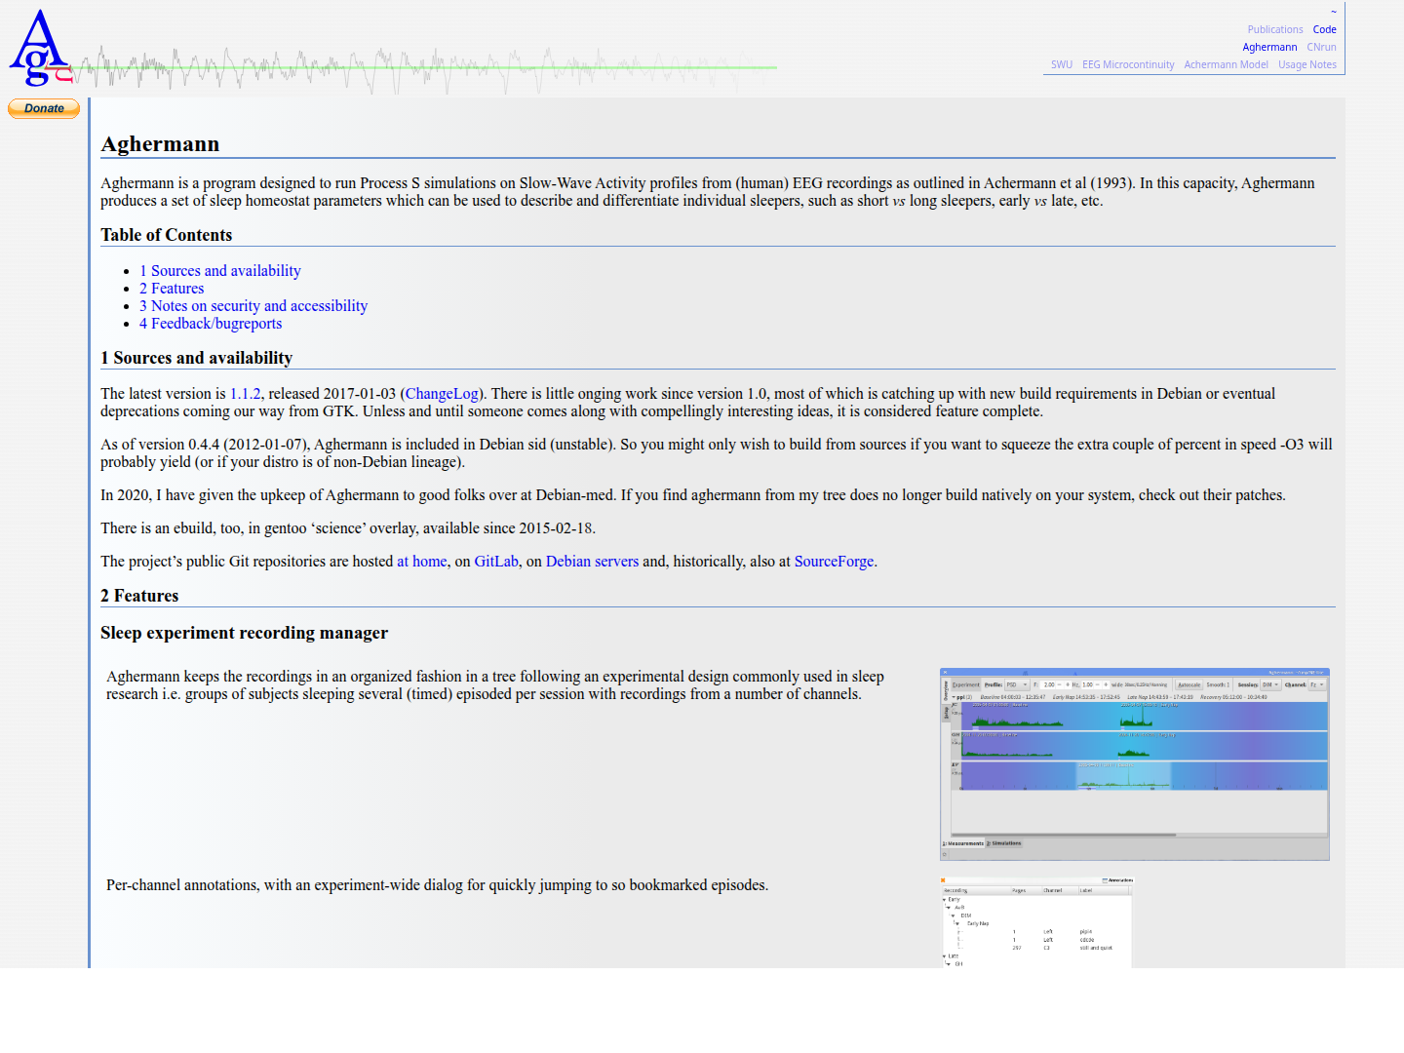The image size is (1404, 1053).
Task: Open Achermann Model navigation item
Action: 1226,65
